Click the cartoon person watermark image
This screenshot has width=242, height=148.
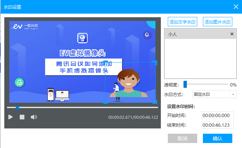pyautogui.click(x=129, y=83)
